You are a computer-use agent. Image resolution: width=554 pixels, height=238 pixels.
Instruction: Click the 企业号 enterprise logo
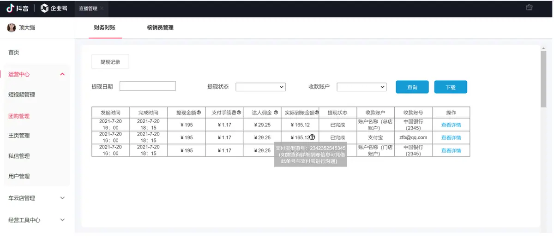(54, 8)
